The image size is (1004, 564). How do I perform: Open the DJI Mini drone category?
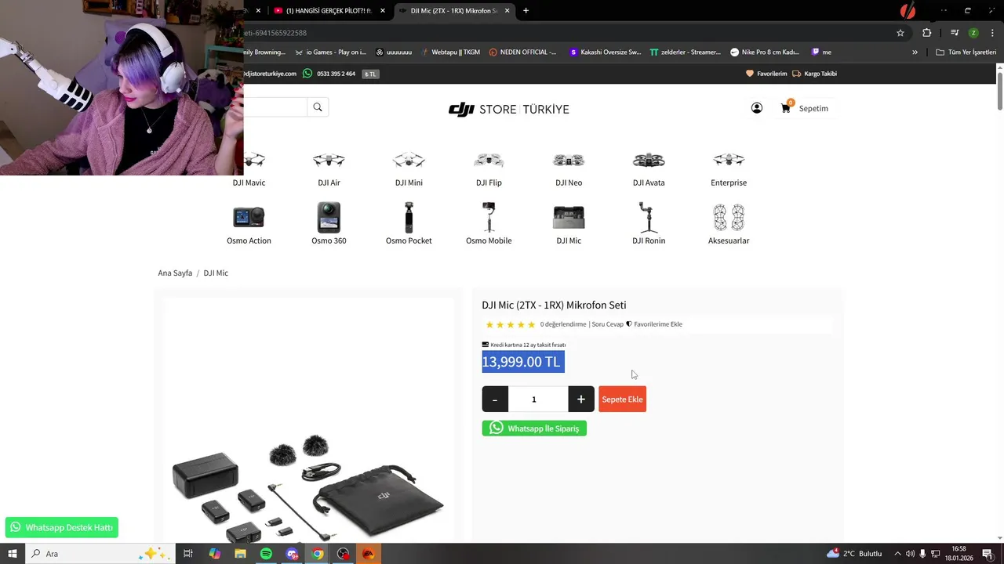409,169
